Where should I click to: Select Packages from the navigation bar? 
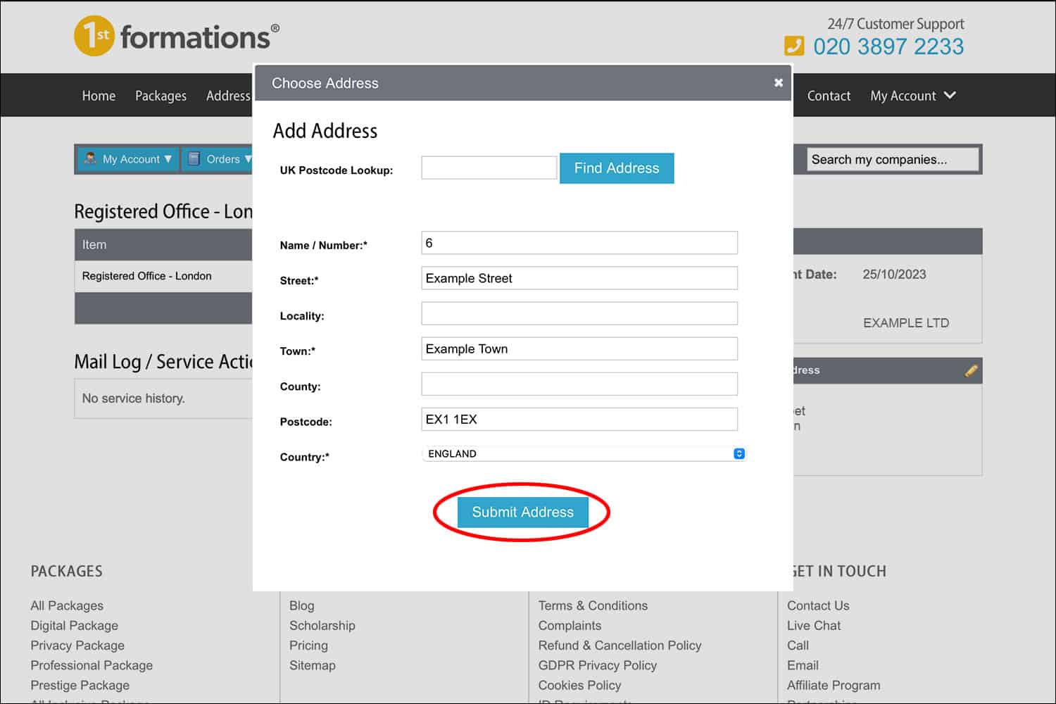(x=161, y=96)
